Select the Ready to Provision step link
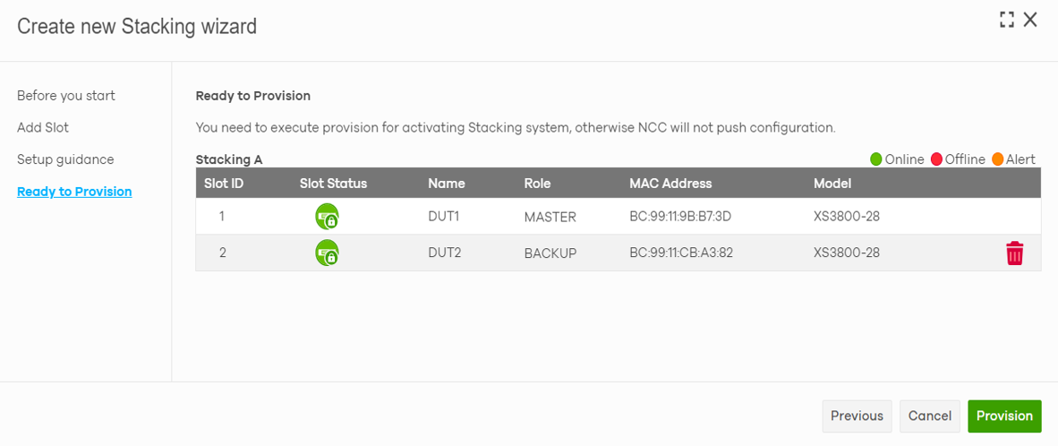Image resolution: width=1058 pixels, height=446 pixels. coord(74,192)
